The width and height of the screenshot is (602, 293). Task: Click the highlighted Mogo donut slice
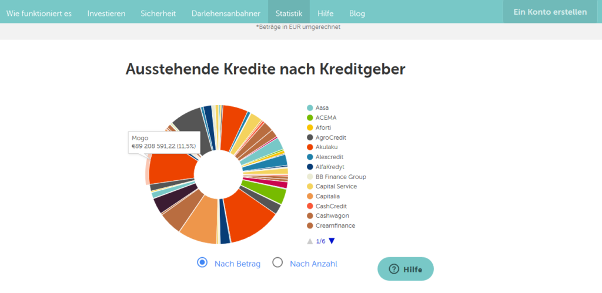173,169
